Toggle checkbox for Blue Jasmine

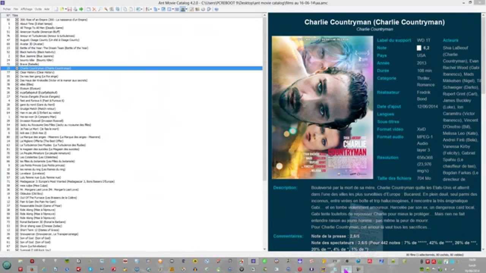pyautogui.click(x=17, y=56)
